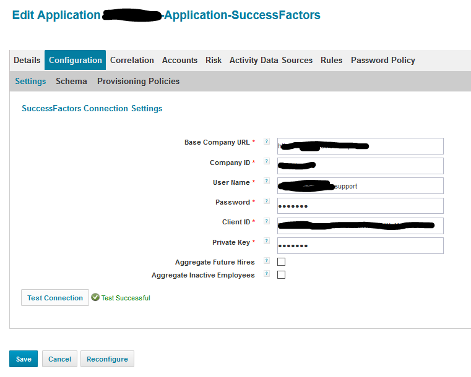Viewport: 471px width, 377px height.
Task: Click the green Test Successful checkmark icon
Action: [95, 297]
